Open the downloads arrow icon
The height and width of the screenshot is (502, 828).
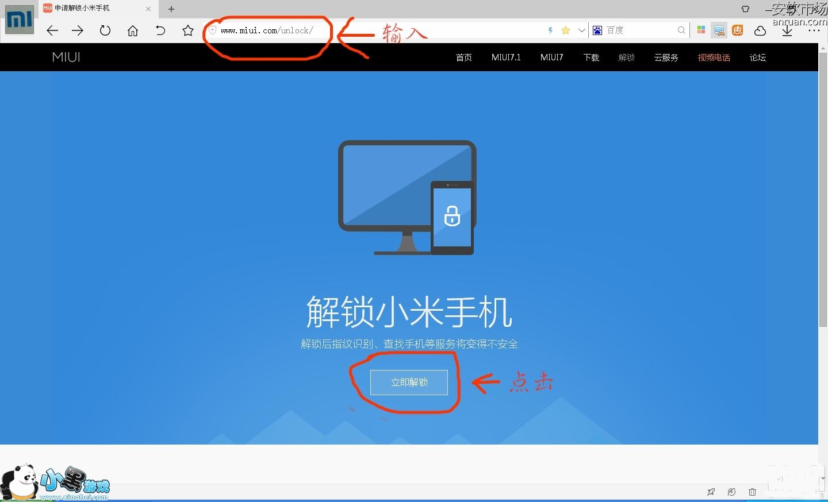tap(787, 30)
